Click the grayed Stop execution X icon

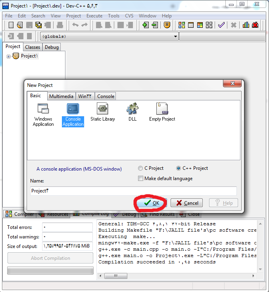(233, 25)
